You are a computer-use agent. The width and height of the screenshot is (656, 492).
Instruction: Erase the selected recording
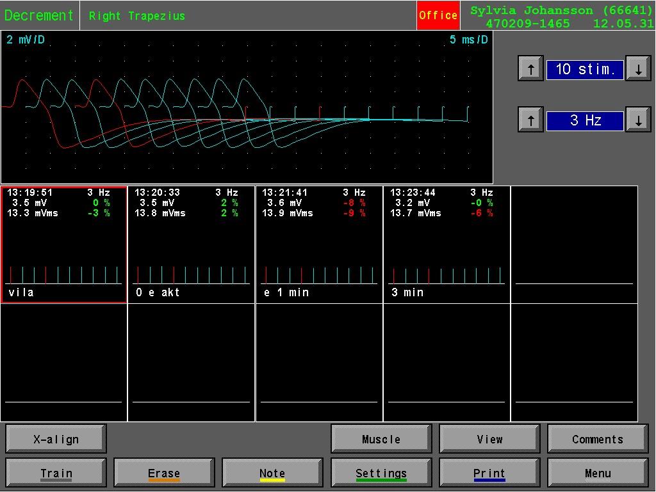click(x=164, y=473)
